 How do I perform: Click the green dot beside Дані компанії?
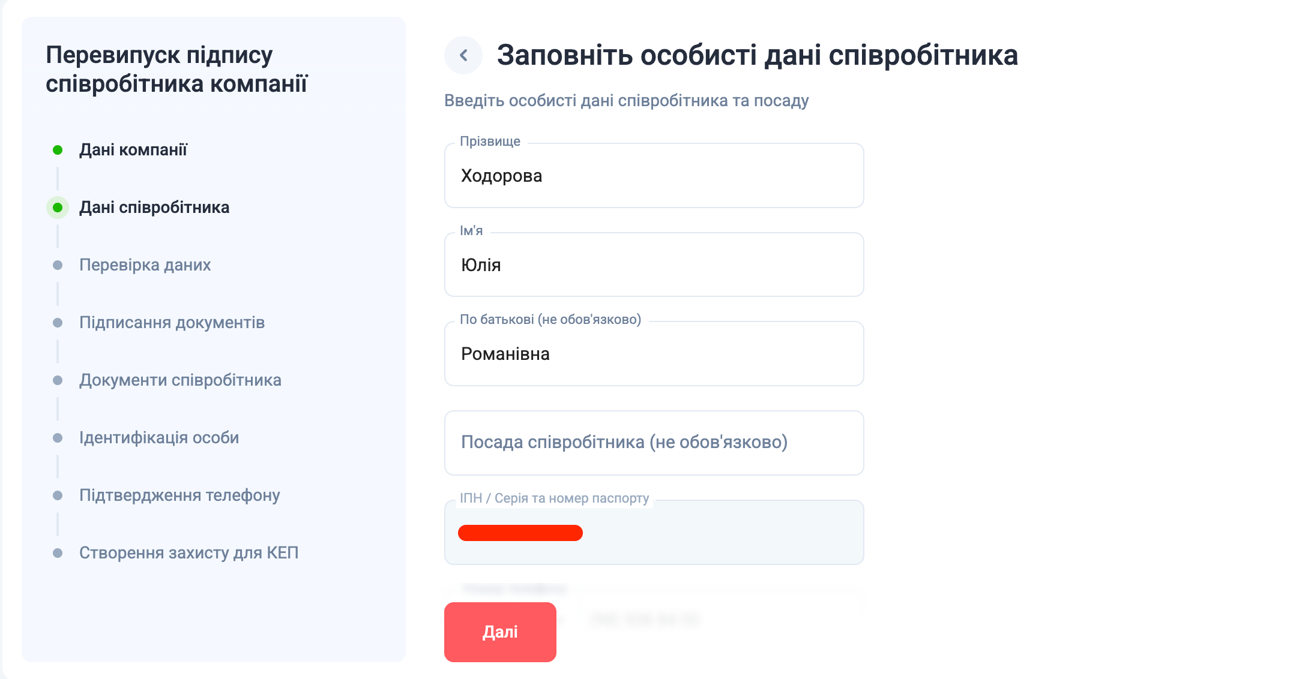(x=58, y=150)
